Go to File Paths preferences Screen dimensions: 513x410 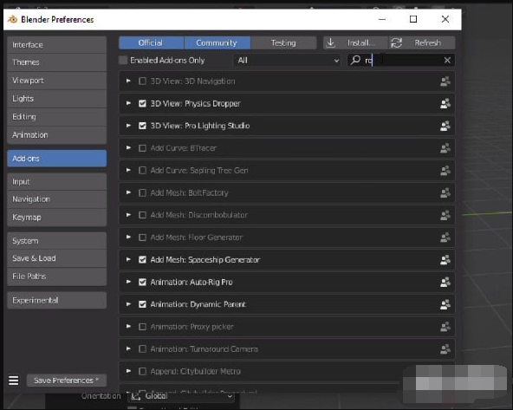point(57,277)
